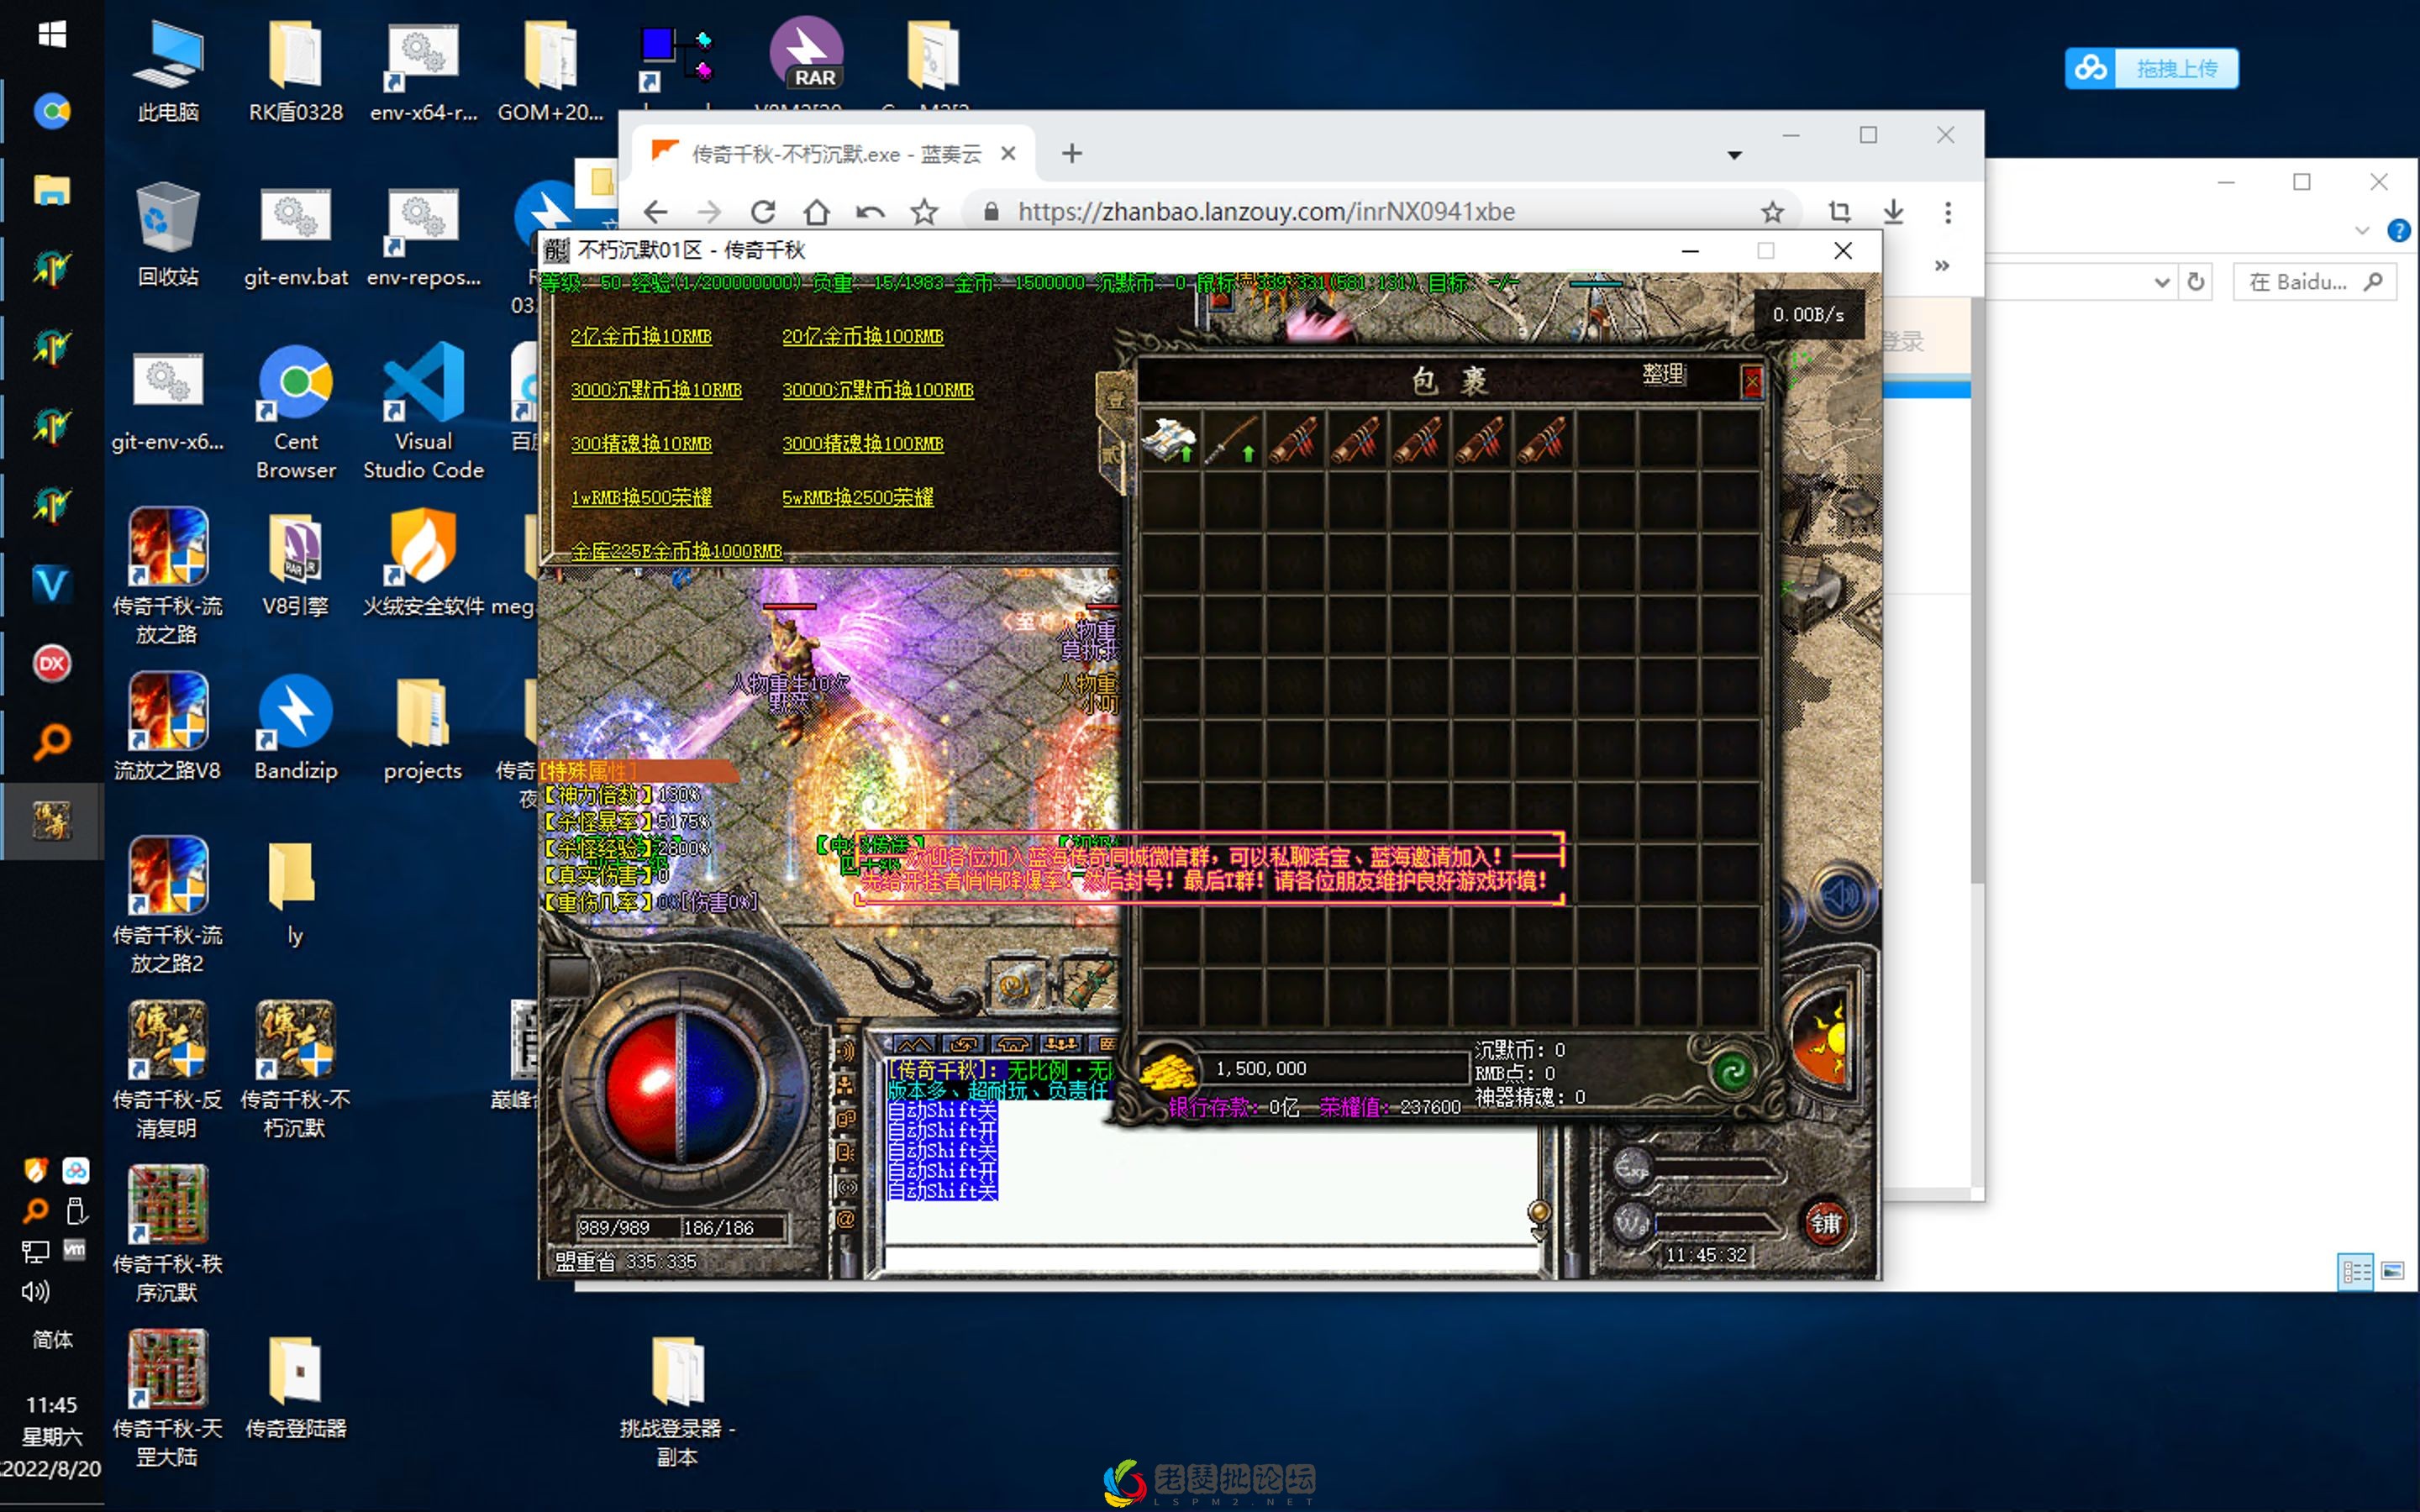This screenshot has width=2420, height=1512.
Task: Click the browser crop screenshot icon
Action: pos(1839,212)
